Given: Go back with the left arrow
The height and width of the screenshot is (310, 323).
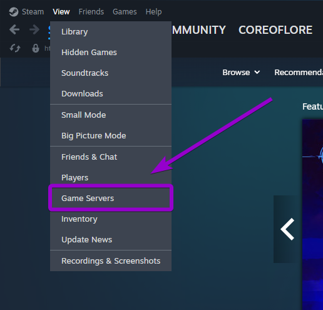Looking at the screenshot, I should pos(14,29).
